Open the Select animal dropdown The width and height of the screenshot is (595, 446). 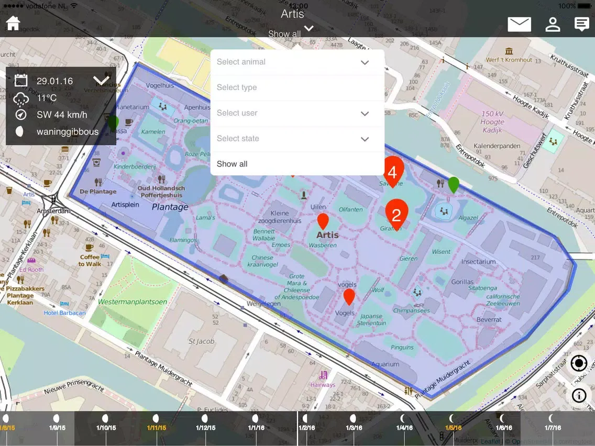pos(297,62)
